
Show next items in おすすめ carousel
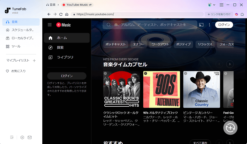coord(230,142)
